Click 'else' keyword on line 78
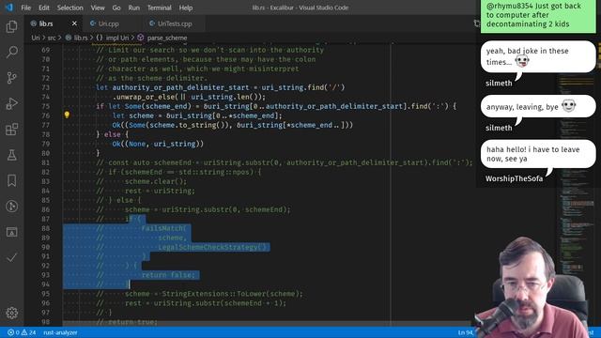The height and width of the screenshot is (338, 601). tap(113, 134)
